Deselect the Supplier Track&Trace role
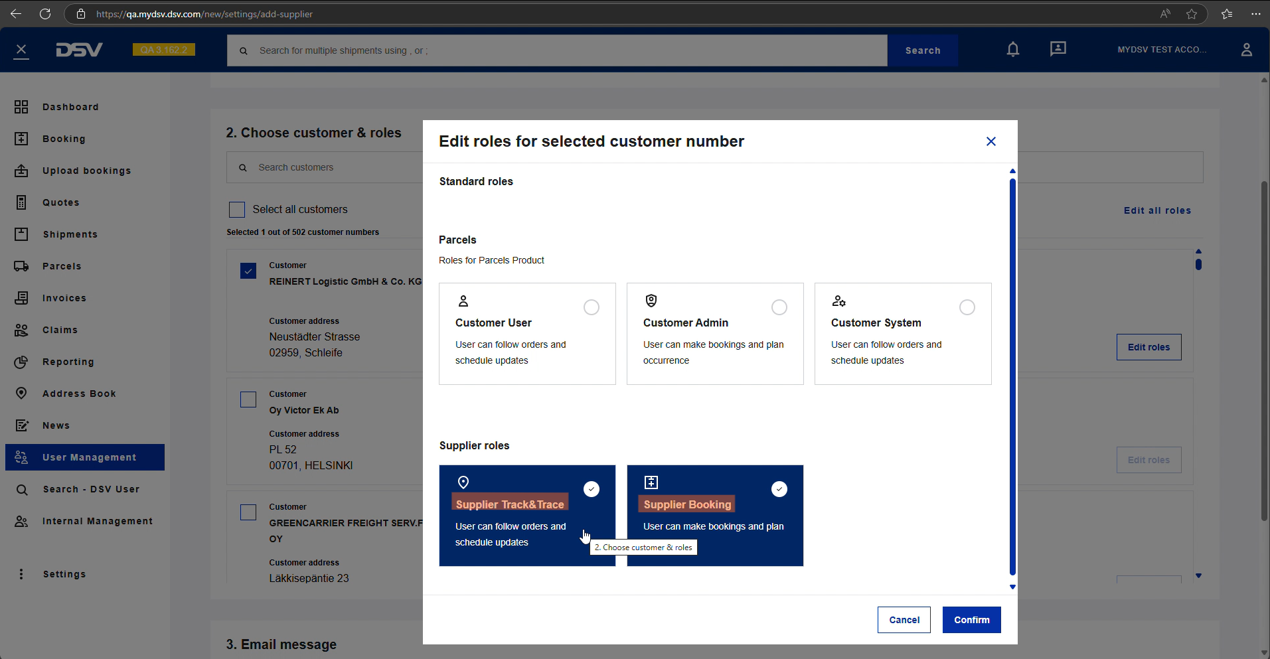The image size is (1270, 659). tap(591, 489)
